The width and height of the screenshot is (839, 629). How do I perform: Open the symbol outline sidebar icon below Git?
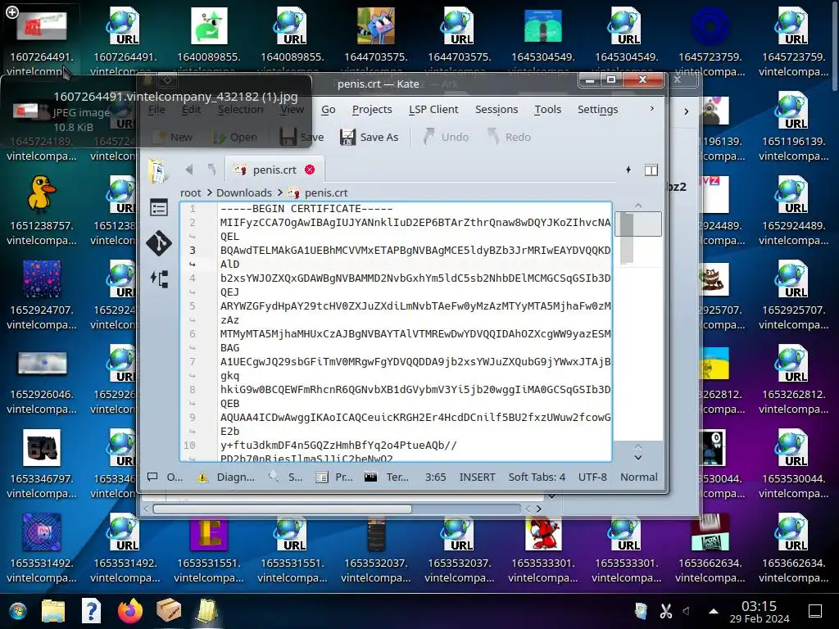(x=160, y=278)
